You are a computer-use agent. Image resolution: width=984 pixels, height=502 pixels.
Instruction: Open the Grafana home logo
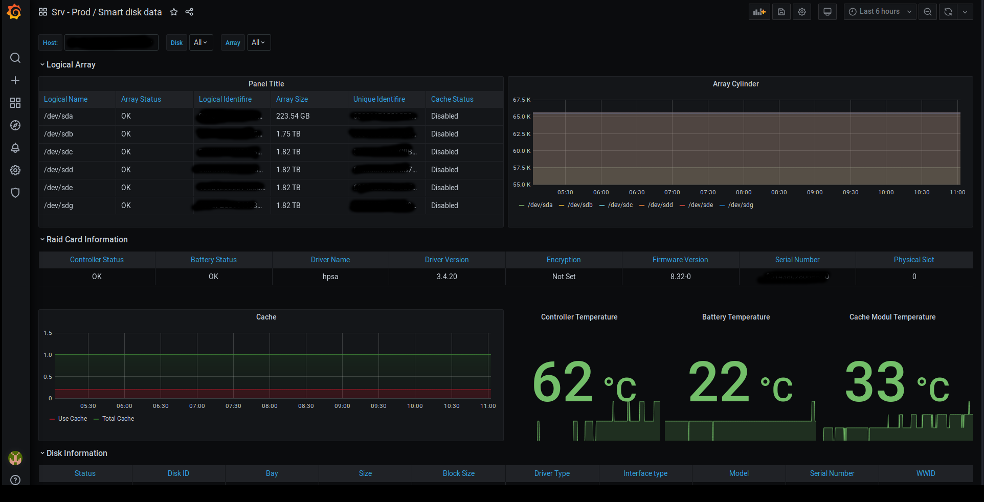click(x=15, y=12)
